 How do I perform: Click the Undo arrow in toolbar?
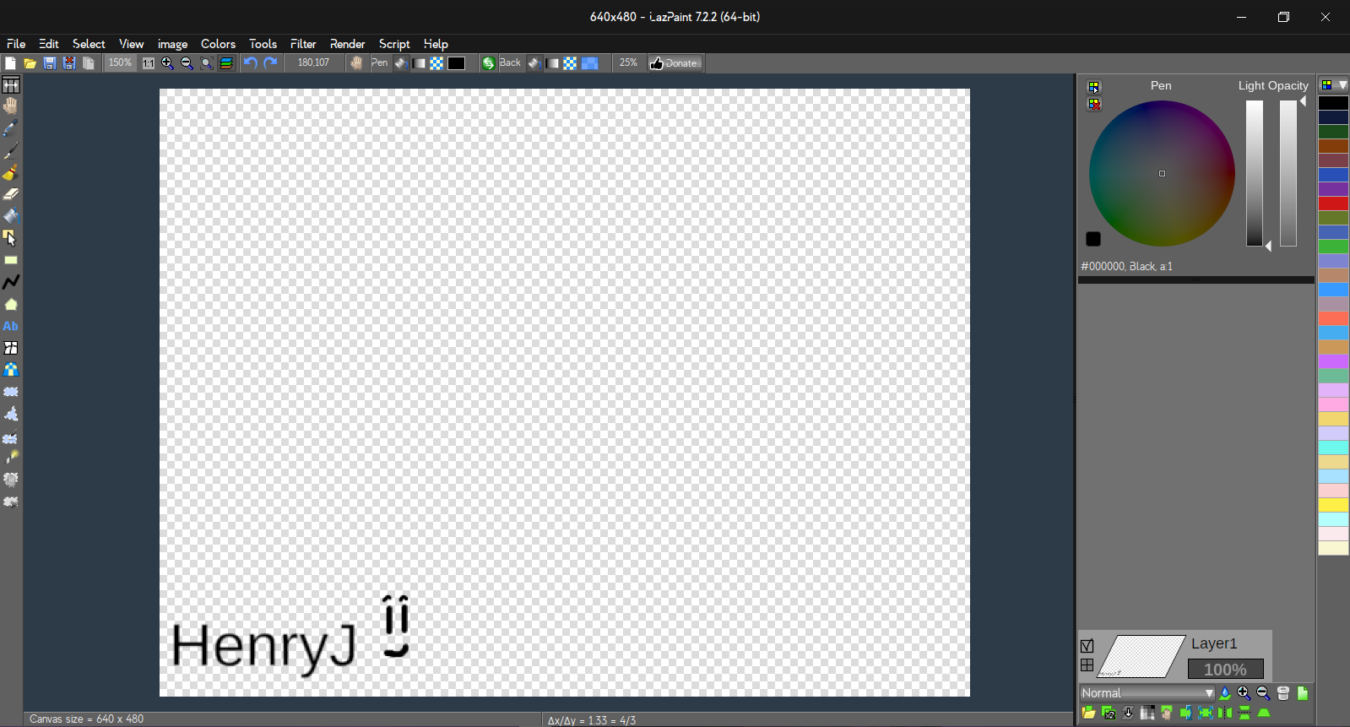pos(251,63)
